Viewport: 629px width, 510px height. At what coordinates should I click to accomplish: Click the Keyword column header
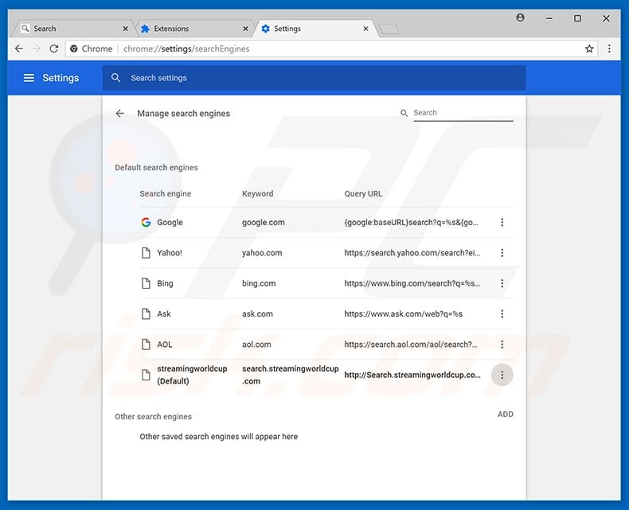pyautogui.click(x=257, y=193)
